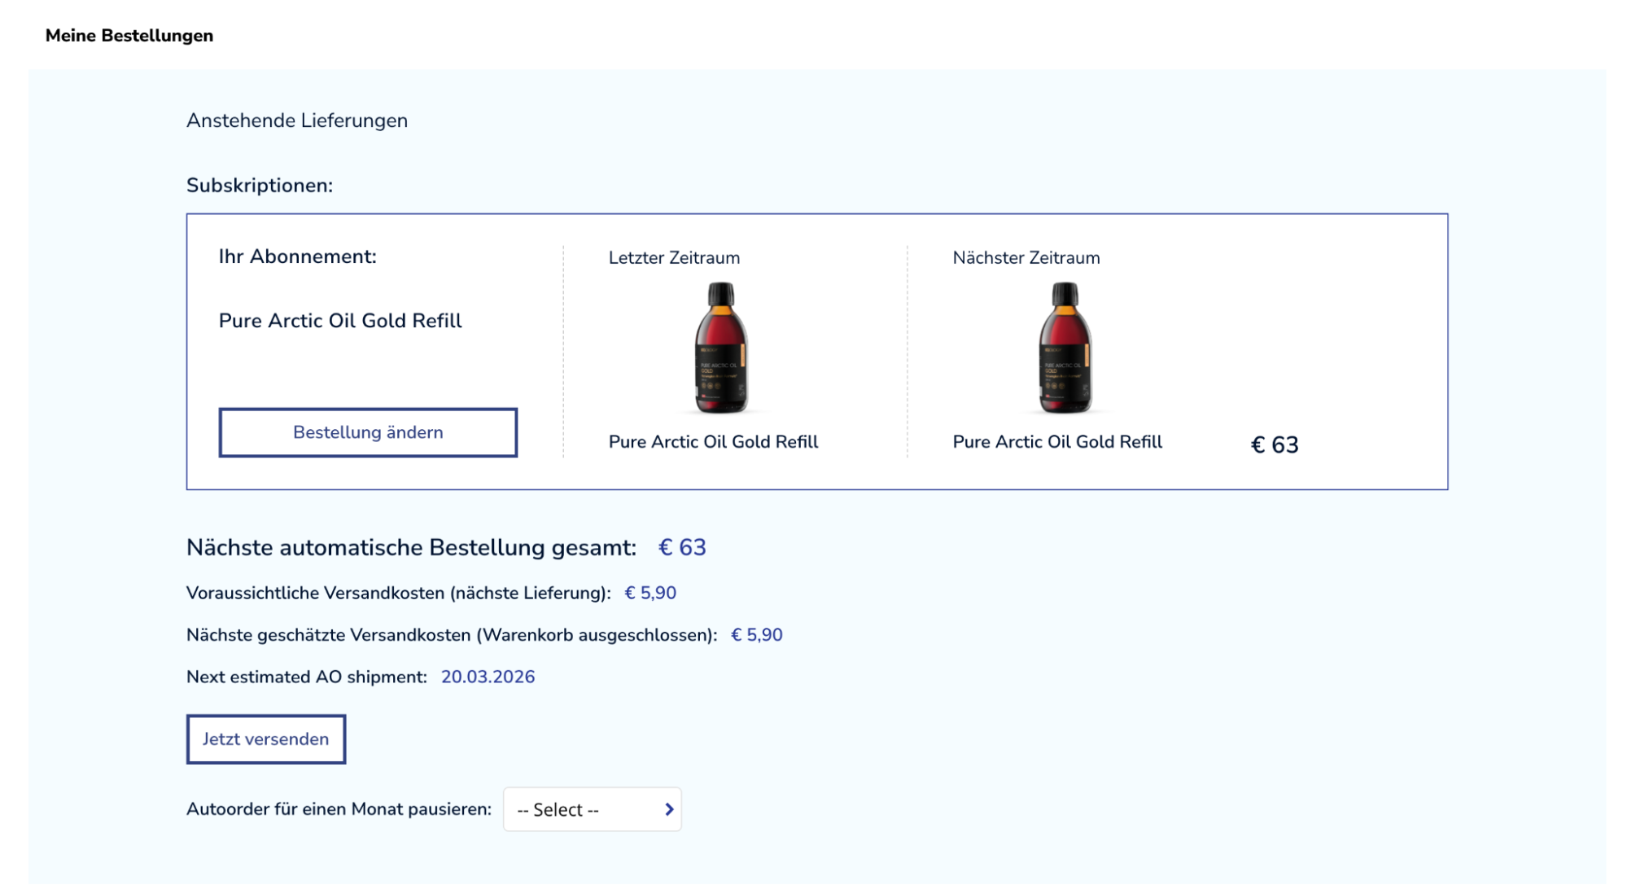This screenshot has height=885, width=1627.
Task: Click Autoorder für einen Monat pausieren label
Action: (339, 809)
